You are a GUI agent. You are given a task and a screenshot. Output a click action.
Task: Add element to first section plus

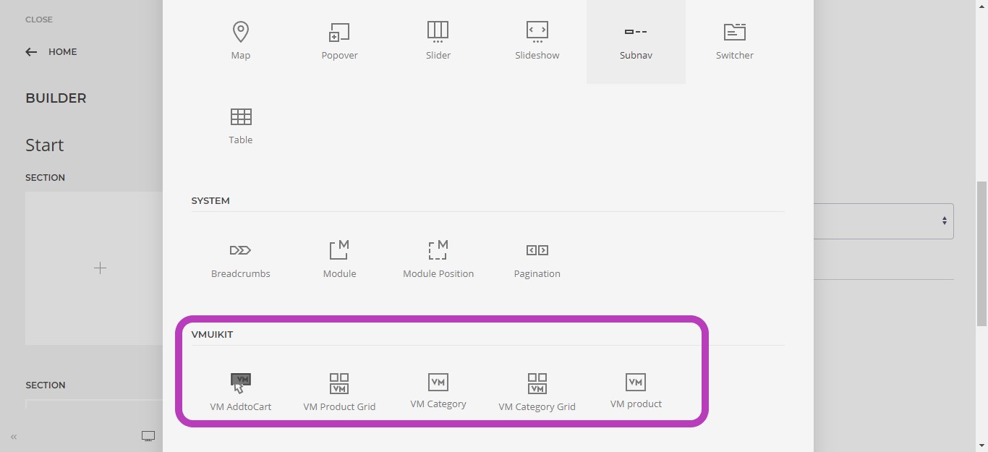(100, 268)
